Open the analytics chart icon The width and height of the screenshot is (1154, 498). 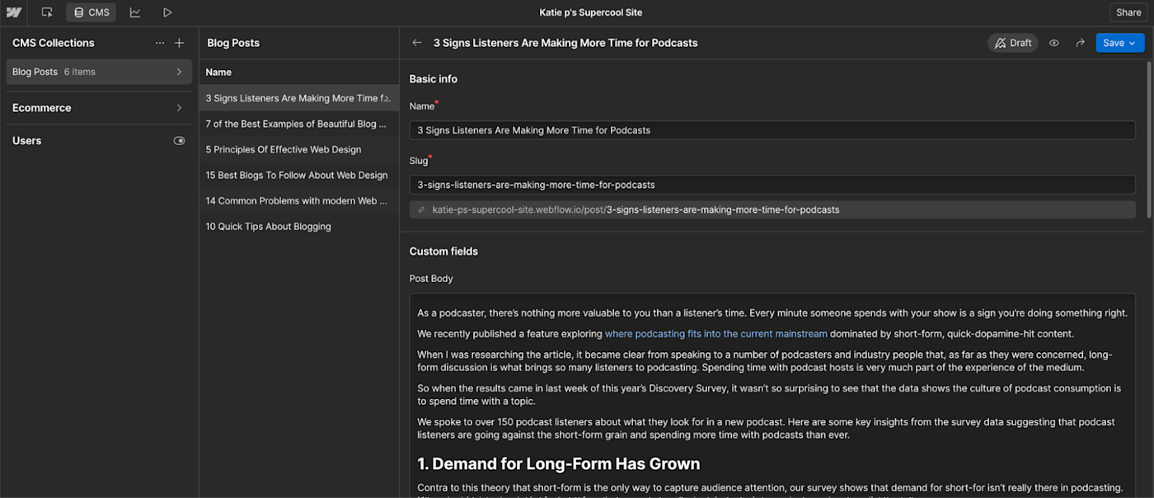point(135,12)
